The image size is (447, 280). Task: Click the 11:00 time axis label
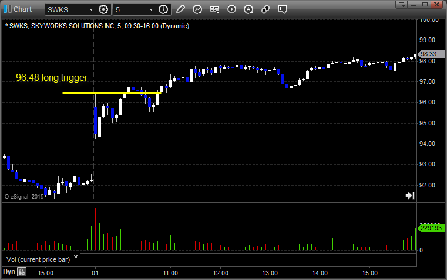tap(170, 273)
